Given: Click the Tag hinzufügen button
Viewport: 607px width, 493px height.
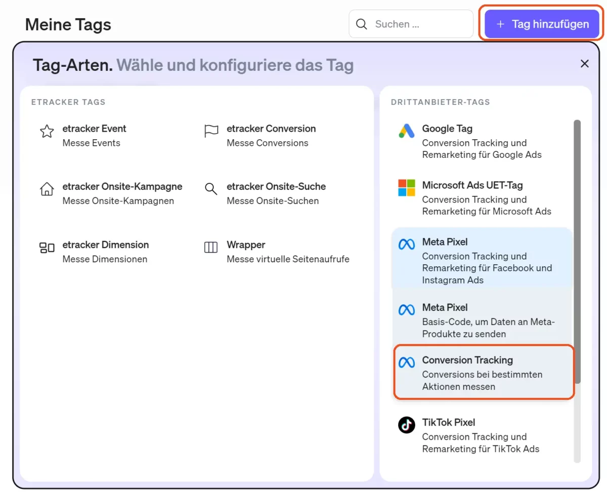Looking at the screenshot, I should pos(542,24).
